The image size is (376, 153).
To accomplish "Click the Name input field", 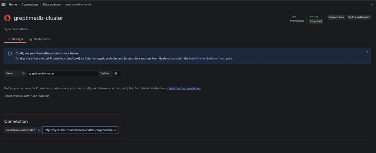I will (63, 73).
